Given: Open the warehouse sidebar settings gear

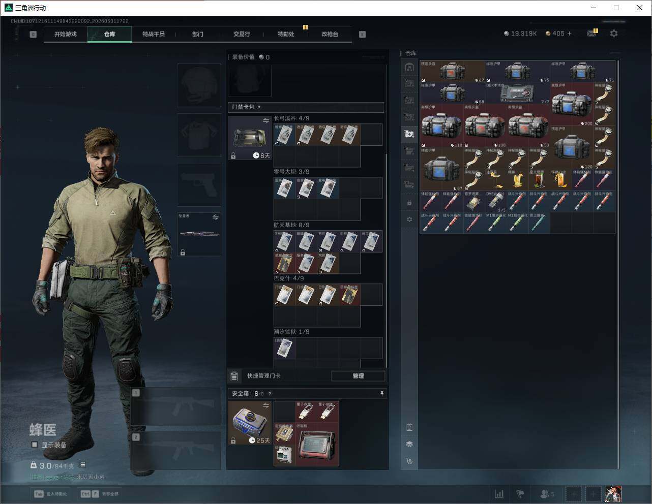Looking at the screenshot, I should 409,219.
